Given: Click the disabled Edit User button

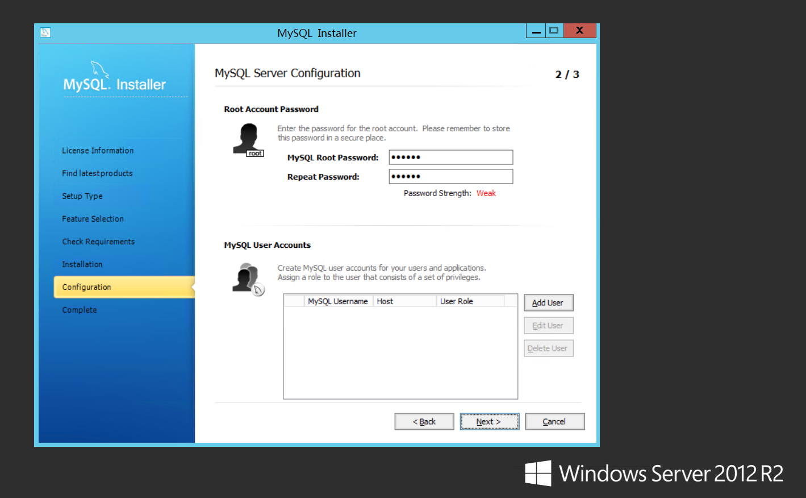Looking at the screenshot, I should tap(548, 326).
